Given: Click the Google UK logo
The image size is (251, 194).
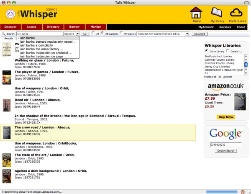Looking at the screenshot, I should coord(226,134).
